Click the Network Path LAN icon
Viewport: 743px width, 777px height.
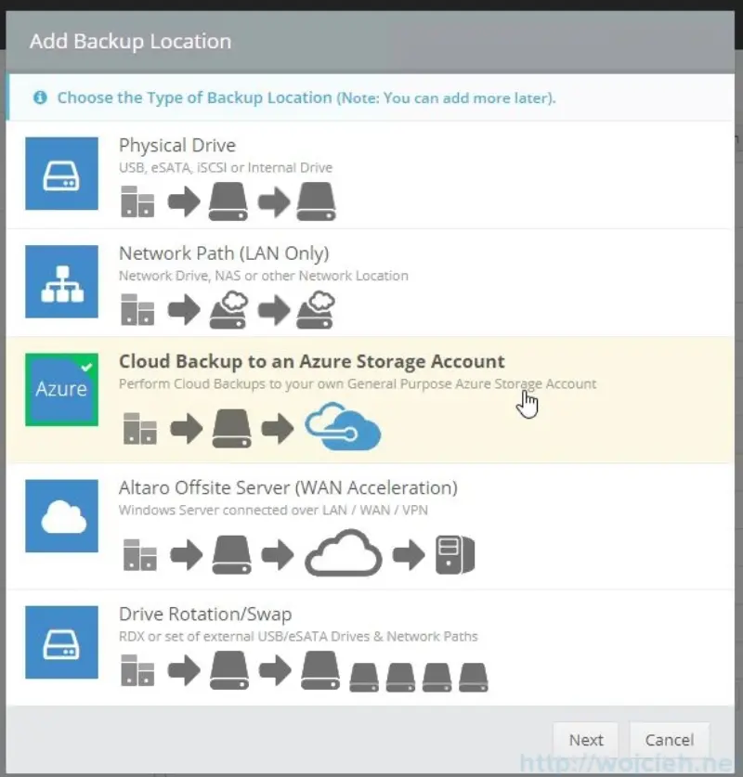click(61, 281)
